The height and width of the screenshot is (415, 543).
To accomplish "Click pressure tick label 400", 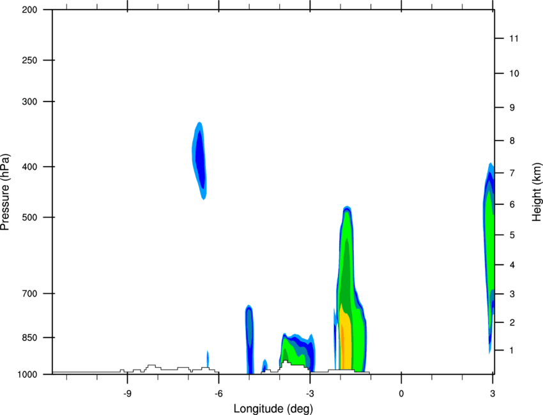I will pos(29,167).
